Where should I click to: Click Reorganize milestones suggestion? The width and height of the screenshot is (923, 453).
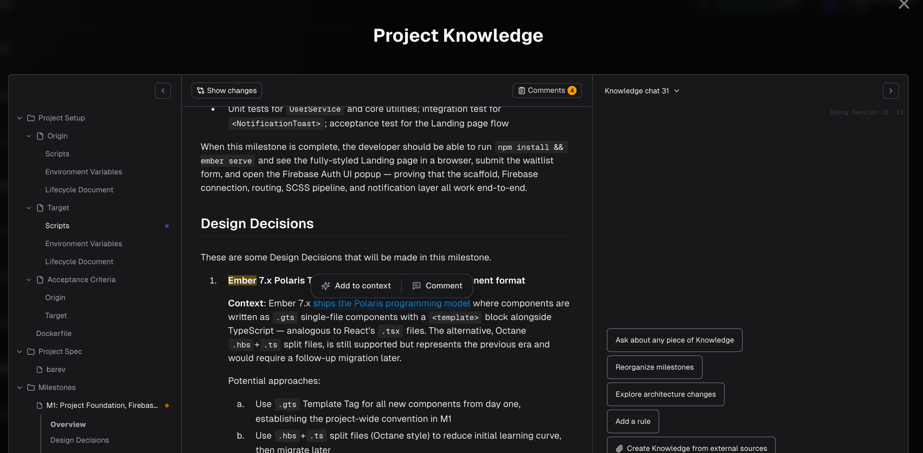[x=654, y=367]
